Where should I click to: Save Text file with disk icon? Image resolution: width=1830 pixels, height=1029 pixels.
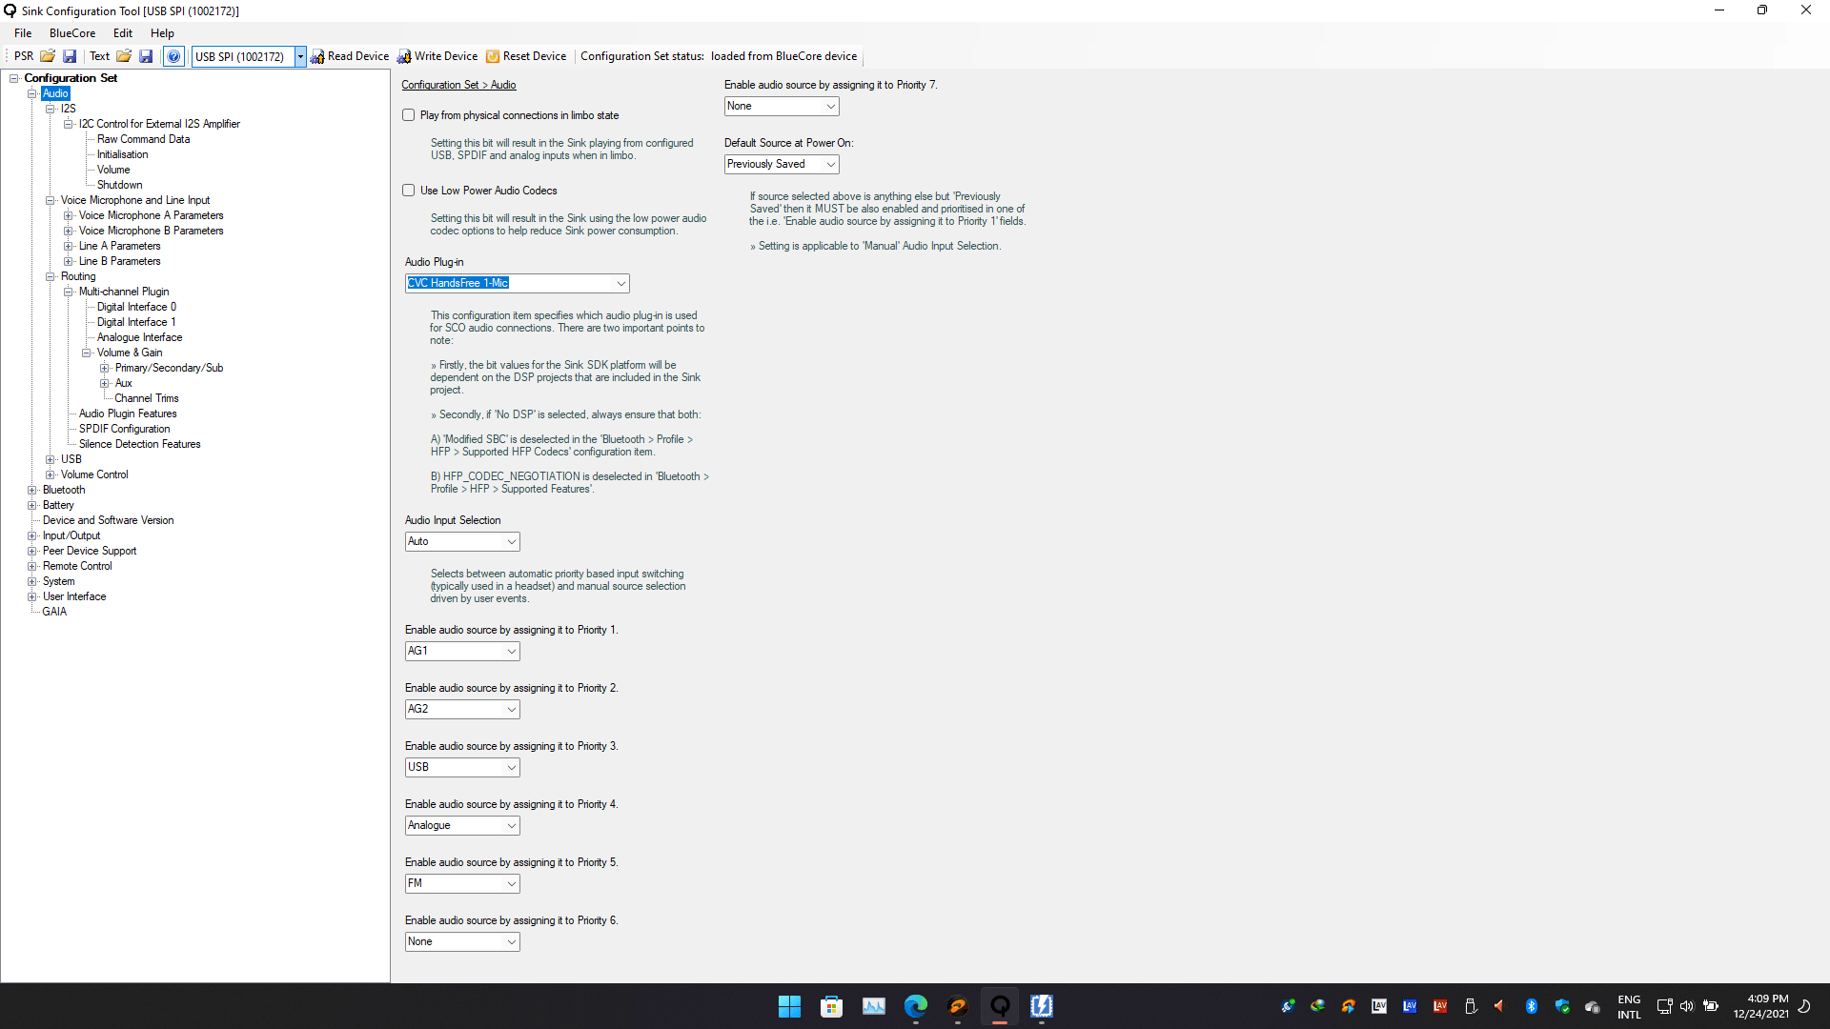click(x=146, y=56)
